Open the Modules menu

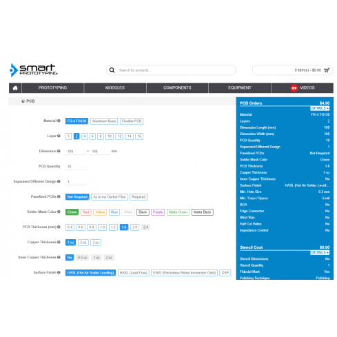(x=115, y=88)
